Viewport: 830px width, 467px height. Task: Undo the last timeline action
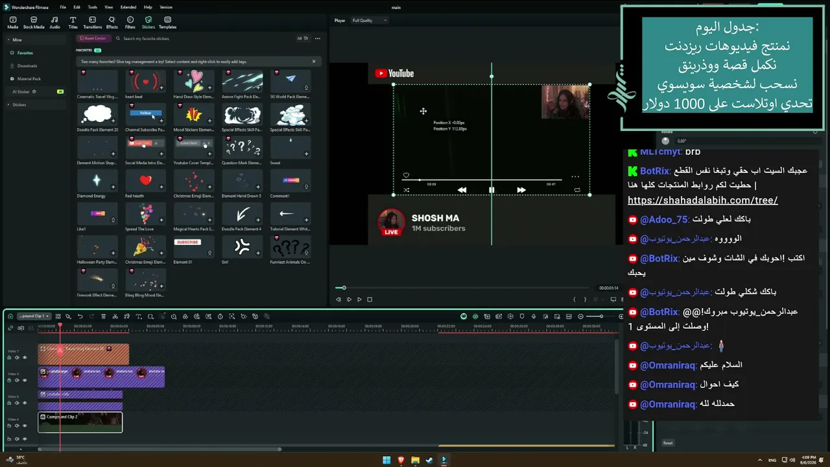[80, 317]
